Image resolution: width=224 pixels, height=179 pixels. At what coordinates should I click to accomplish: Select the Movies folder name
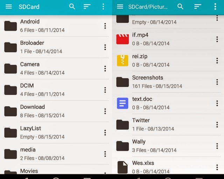pyautogui.click(x=29, y=171)
